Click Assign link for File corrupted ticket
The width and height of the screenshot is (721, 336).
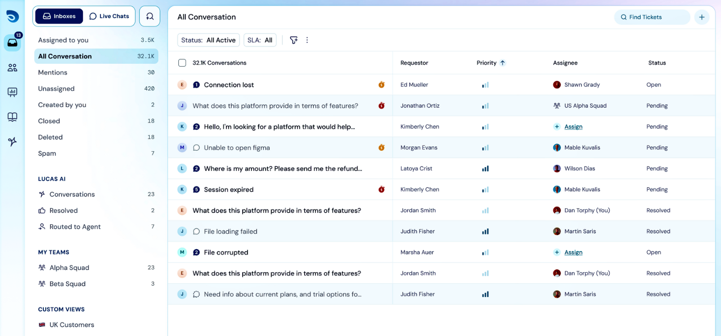tap(573, 252)
